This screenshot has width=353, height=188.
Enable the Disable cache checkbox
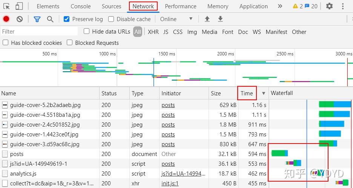click(111, 19)
